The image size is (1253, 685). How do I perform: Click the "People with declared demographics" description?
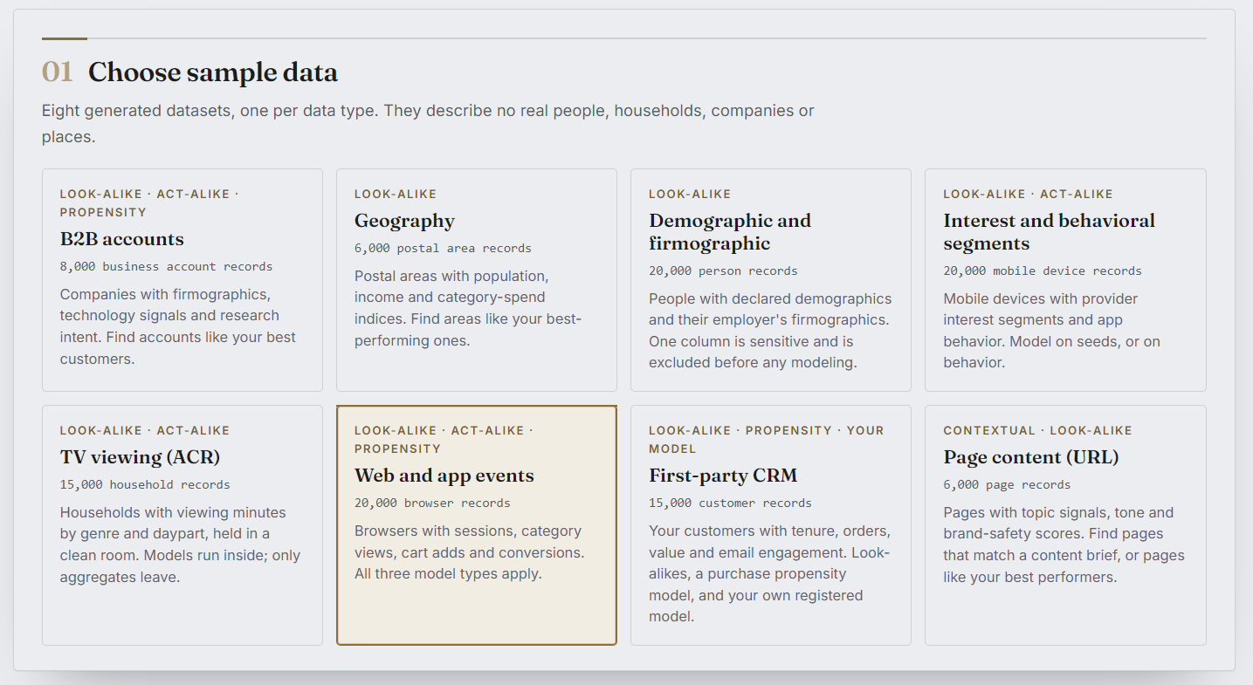tap(770, 331)
